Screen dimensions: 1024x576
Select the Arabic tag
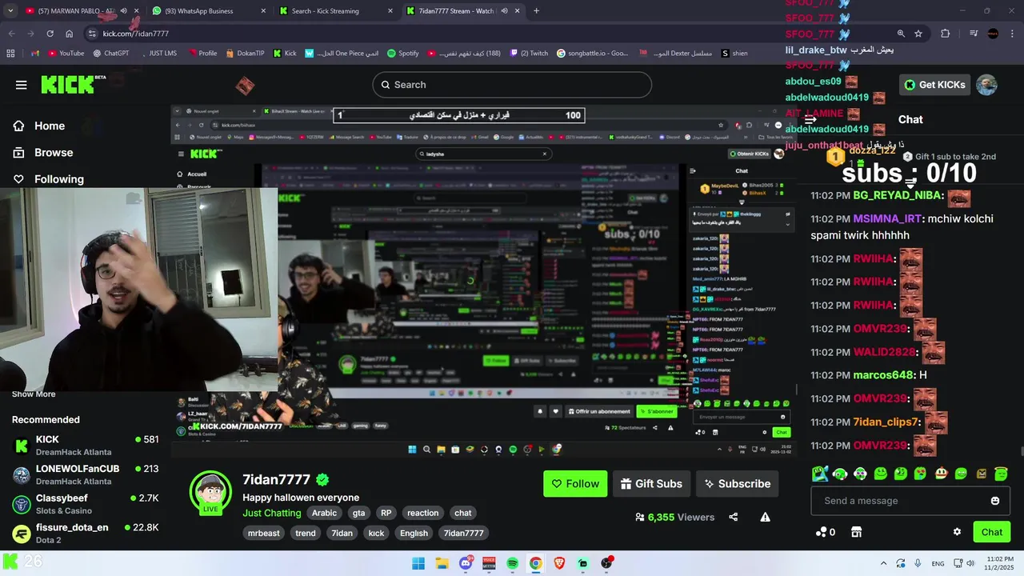324,513
